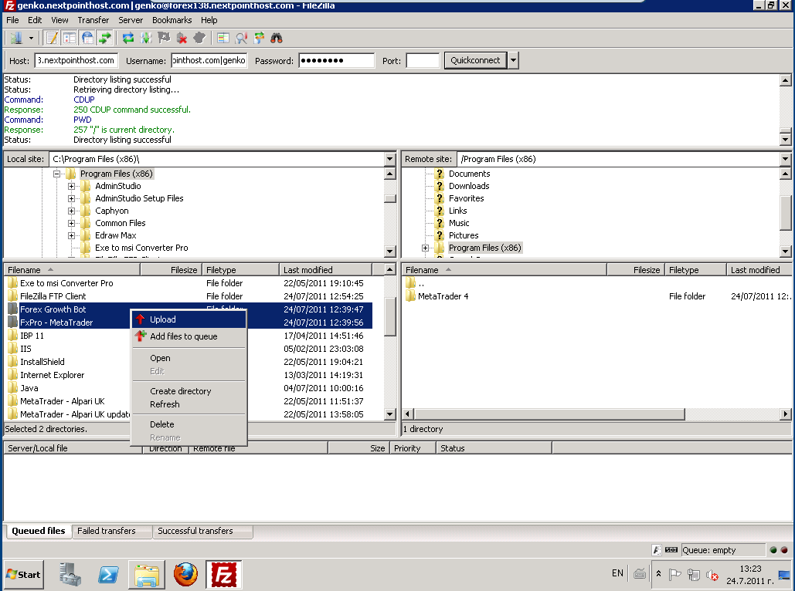
Task: Toggle the message log display
Action: (x=52, y=38)
